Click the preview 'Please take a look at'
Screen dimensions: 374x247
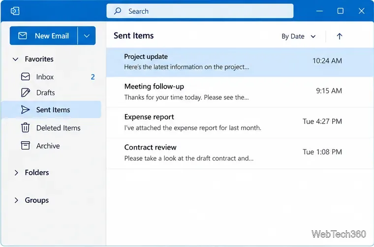pyautogui.click(x=188, y=158)
